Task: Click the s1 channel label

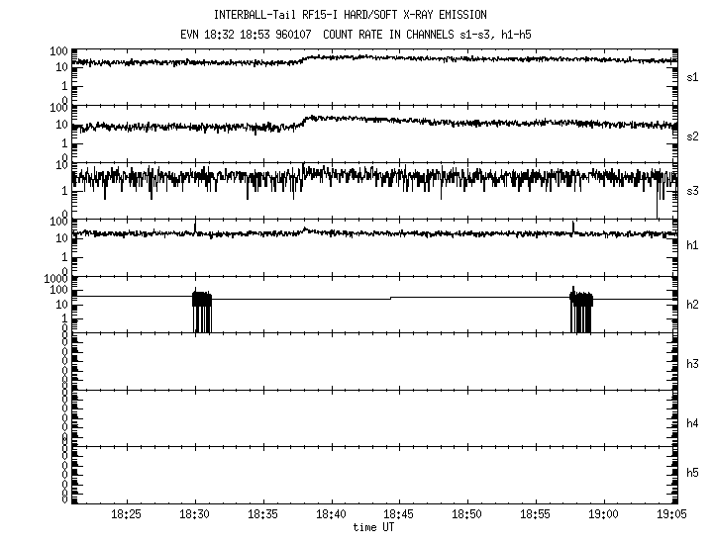Action: [x=693, y=77]
